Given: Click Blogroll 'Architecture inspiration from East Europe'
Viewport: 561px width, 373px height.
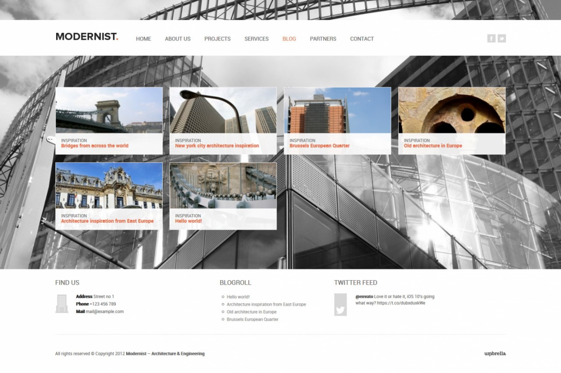Looking at the screenshot, I should (266, 304).
